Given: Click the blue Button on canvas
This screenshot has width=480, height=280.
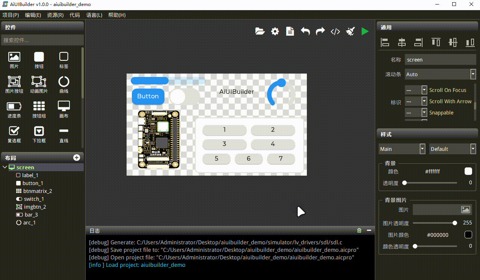Looking at the screenshot, I should coord(148,96).
